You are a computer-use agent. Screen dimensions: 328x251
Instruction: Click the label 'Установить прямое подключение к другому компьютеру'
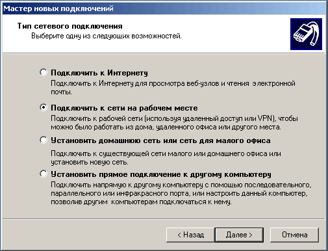(161, 174)
